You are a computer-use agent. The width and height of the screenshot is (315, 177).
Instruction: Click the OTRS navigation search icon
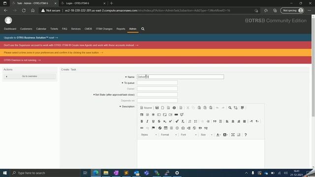143,29
